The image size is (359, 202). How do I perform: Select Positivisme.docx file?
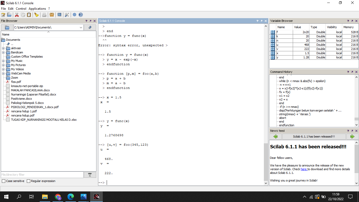[x=22, y=99]
